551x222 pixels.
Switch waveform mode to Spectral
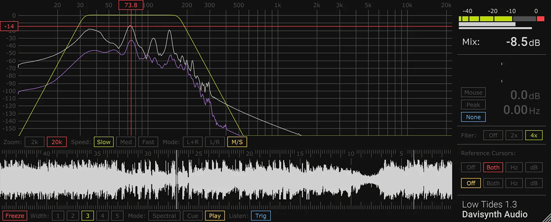click(164, 216)
